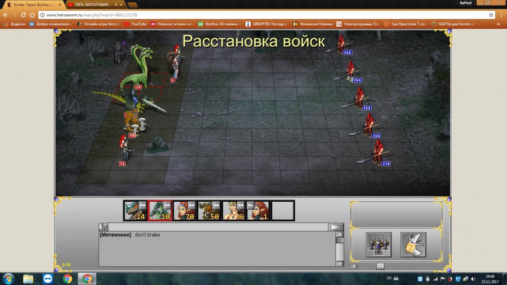The image size is (507, 285).
Task: Click the chat scrollbar down arrow
Action: (x=340, y=264)
